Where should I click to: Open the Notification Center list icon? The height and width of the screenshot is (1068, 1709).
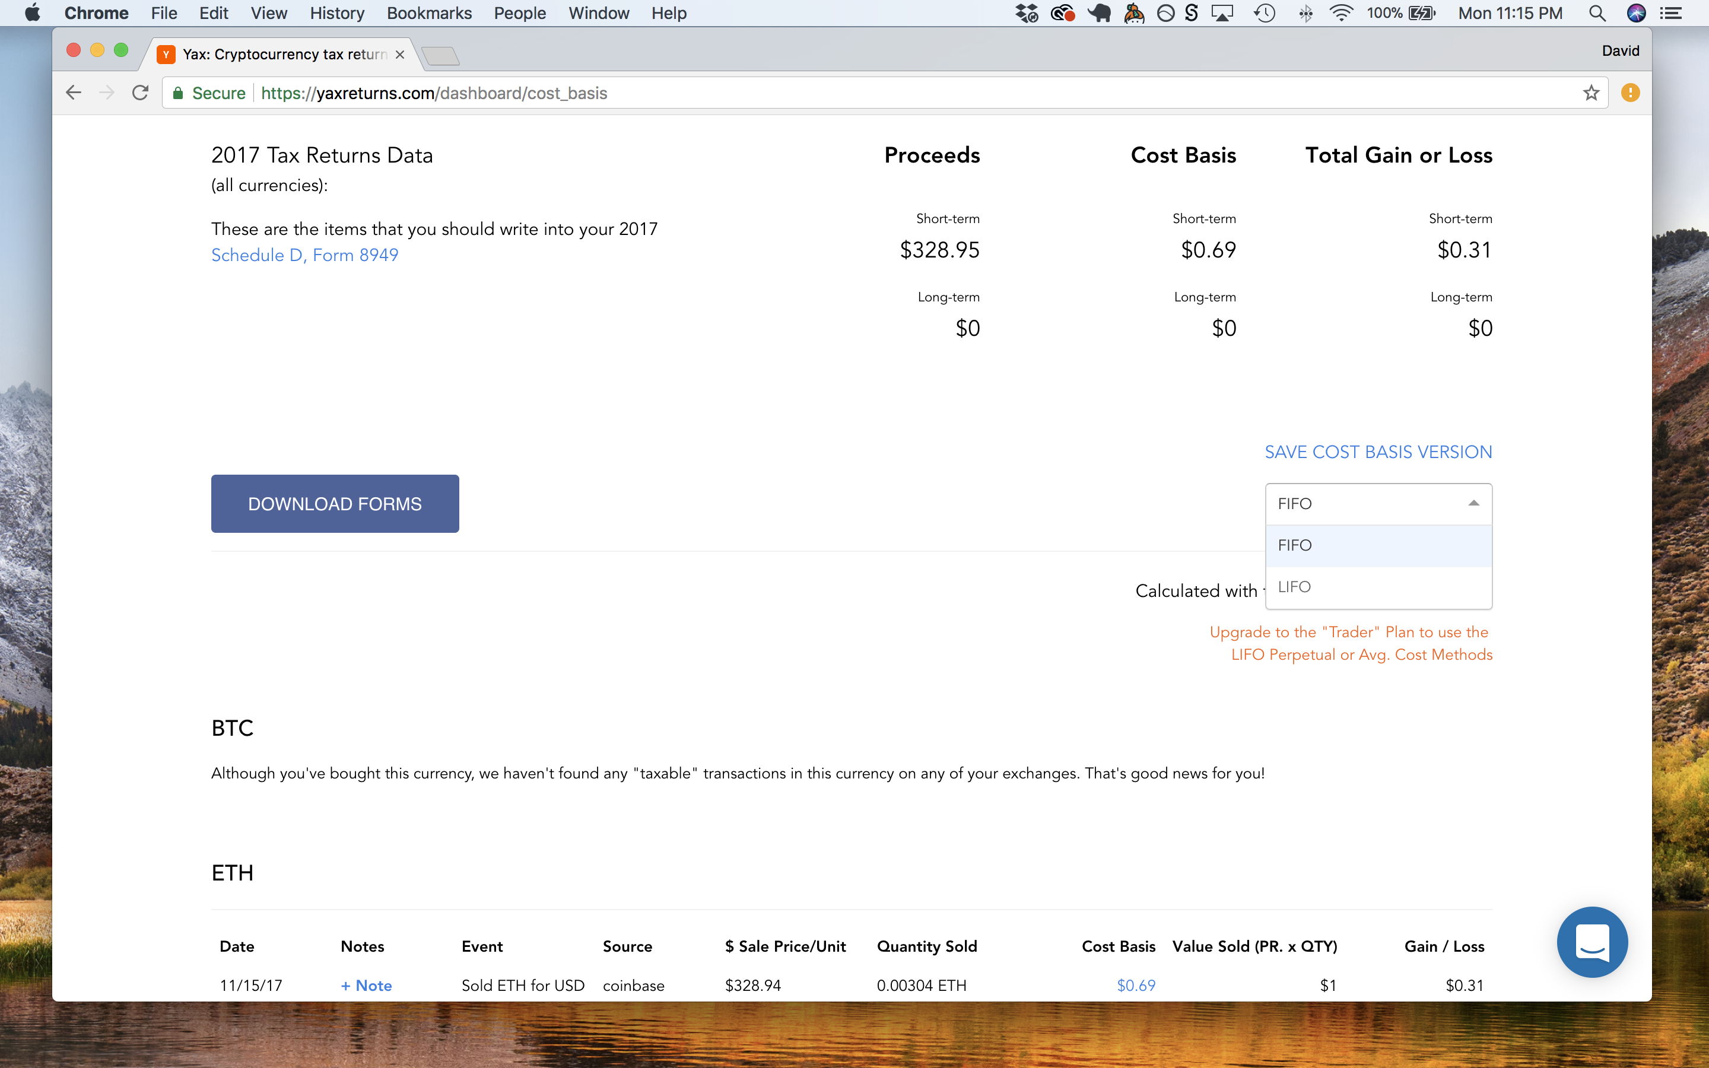click(1671, 14)
